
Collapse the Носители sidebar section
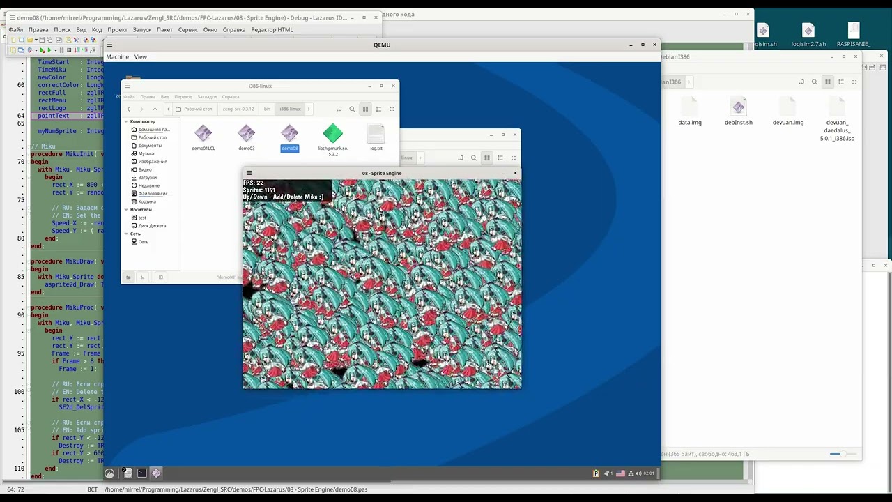(126, 209)
